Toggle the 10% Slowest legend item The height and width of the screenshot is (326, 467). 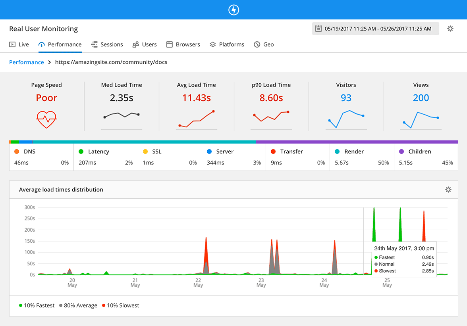120,305
